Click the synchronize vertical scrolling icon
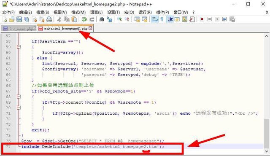The width and height of the screenshot is (270, 156). click(x=137, y=19)
